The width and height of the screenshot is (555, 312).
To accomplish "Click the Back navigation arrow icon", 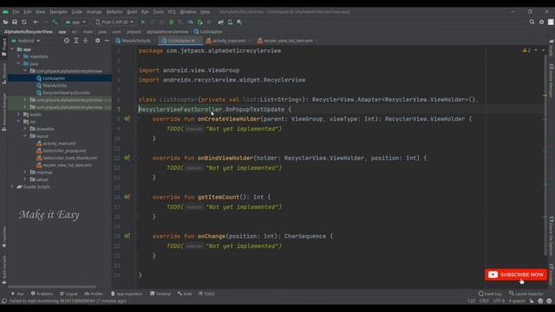I will 36,22.
